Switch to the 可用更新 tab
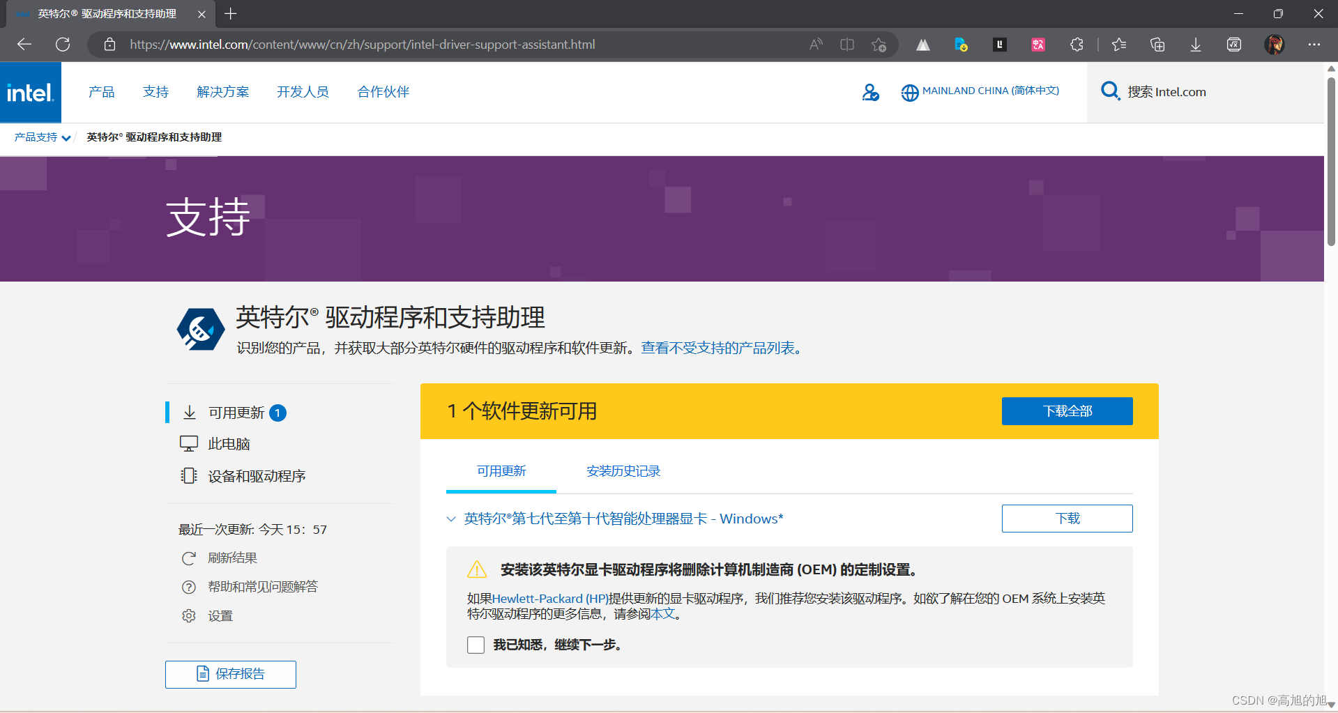Screen dimensions: 1338x713 point(501,471)
